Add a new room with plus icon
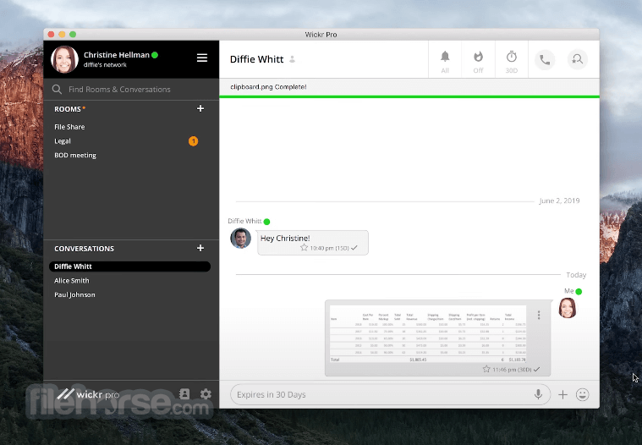Image resolution: width=642 pixels, height=445 pixels. (x=200, y=108)
